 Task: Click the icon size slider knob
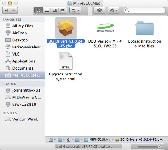coord(159,147)
